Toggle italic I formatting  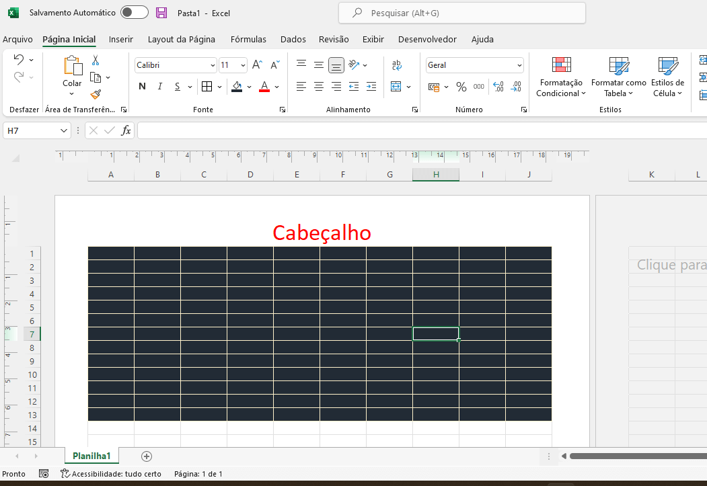[159, 87]
